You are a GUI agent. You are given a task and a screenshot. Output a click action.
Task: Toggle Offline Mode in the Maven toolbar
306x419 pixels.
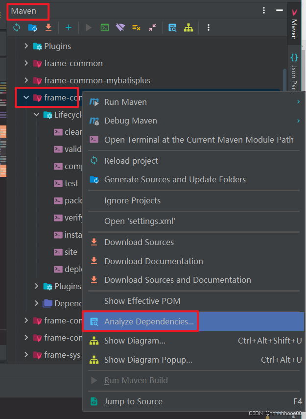point(120,27)
